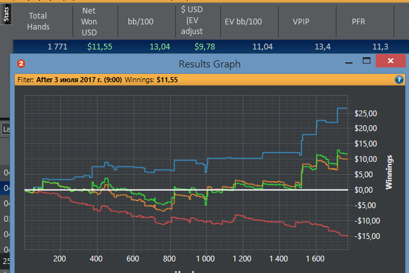
Task: Maximize the Results Graph window
Action: [x=367, y=60]
